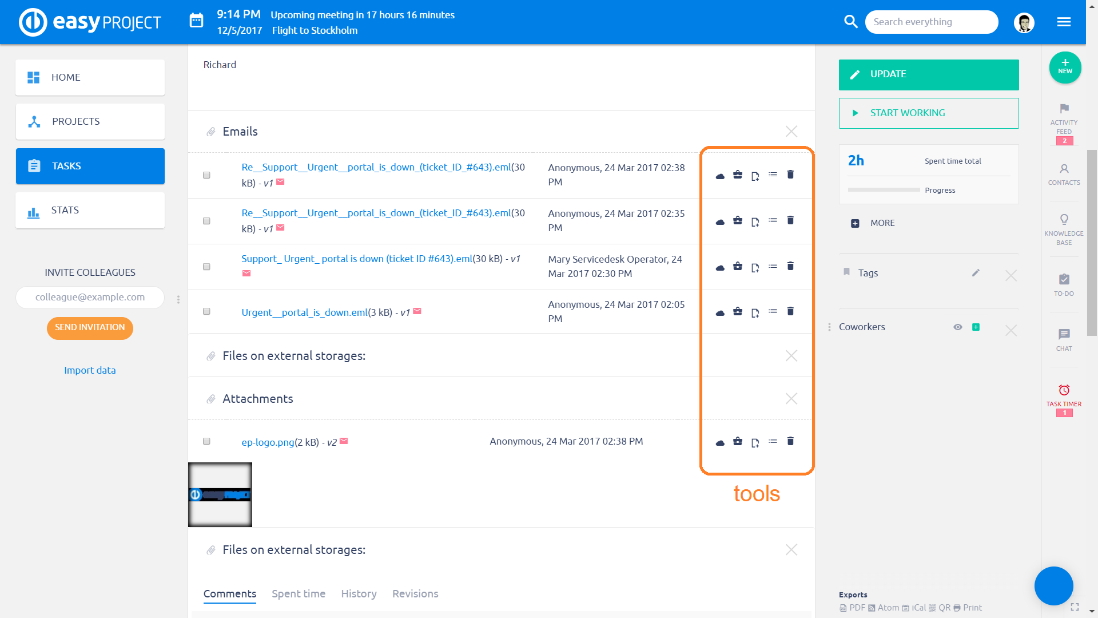The width and height of the screenshot is (1098, 618).
Task: Click the briefcase icon for the 02:35 PM email
Action: coord(738,221)
